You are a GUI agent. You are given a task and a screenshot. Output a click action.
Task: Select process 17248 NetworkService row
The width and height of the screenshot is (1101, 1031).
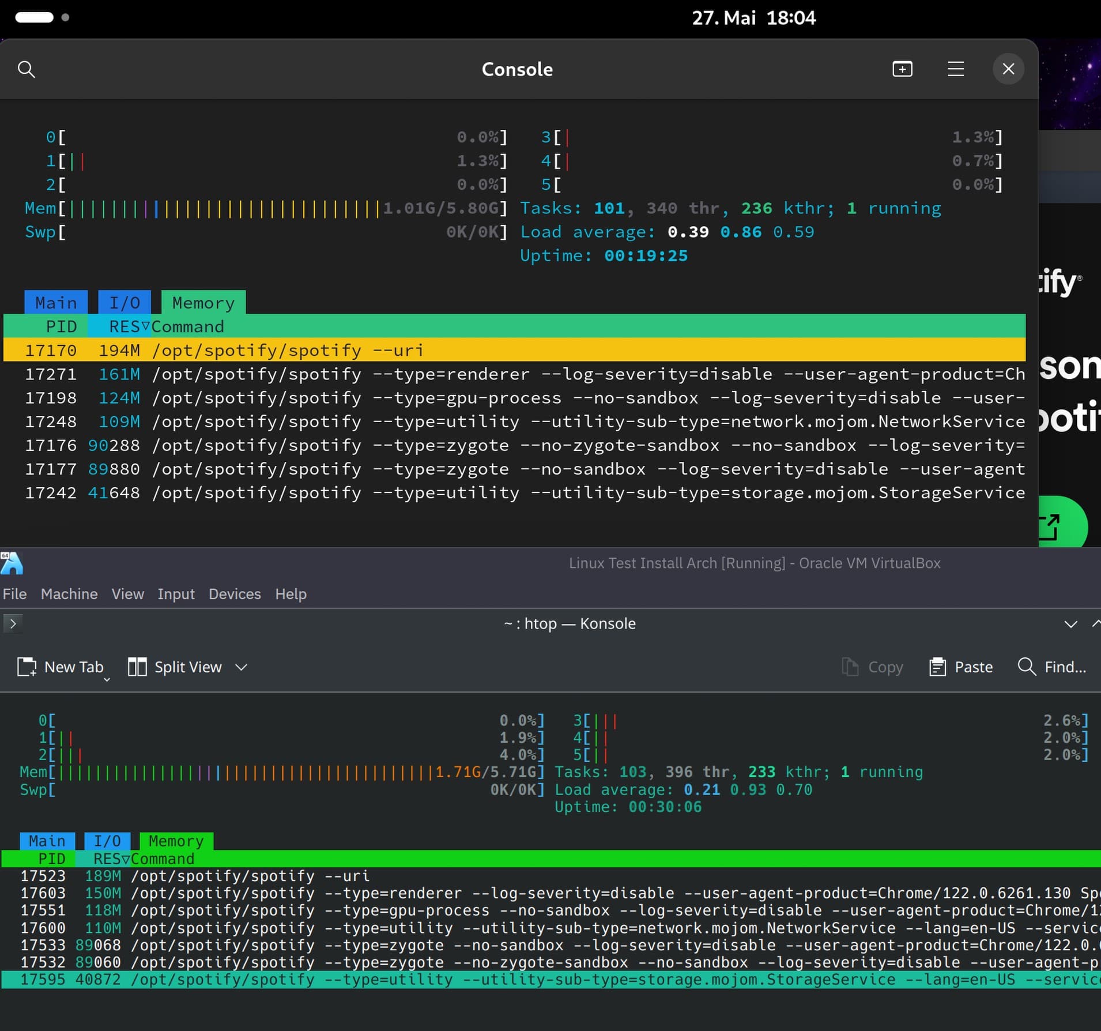[514, 422]
